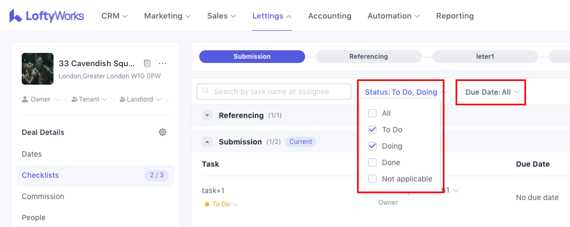570x227 pixels.
Task: Check the All status checkbox
Action: [x=372, y=113]
